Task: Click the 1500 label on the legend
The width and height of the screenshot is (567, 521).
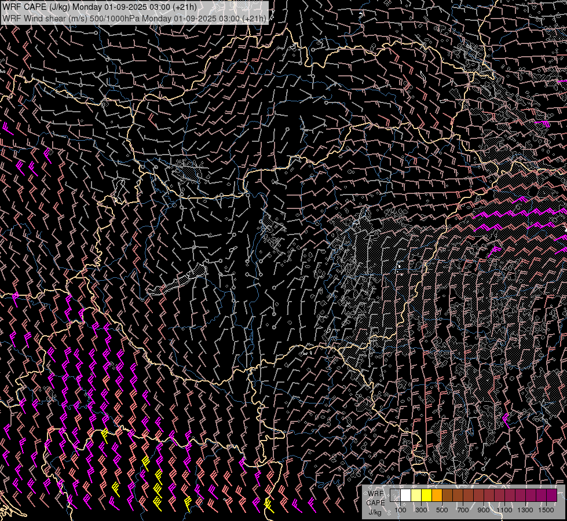Action: coord(546,510)
